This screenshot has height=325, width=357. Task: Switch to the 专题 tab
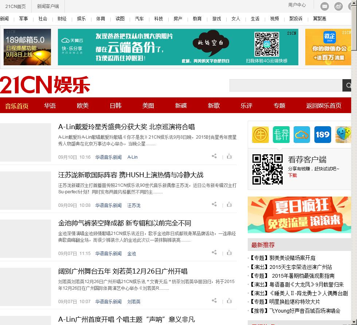279,105
